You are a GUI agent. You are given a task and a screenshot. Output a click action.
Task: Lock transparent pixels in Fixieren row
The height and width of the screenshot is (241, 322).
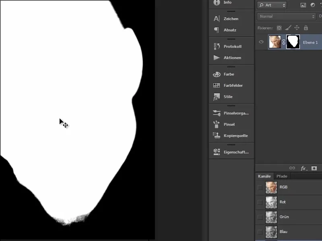point(279,28)
